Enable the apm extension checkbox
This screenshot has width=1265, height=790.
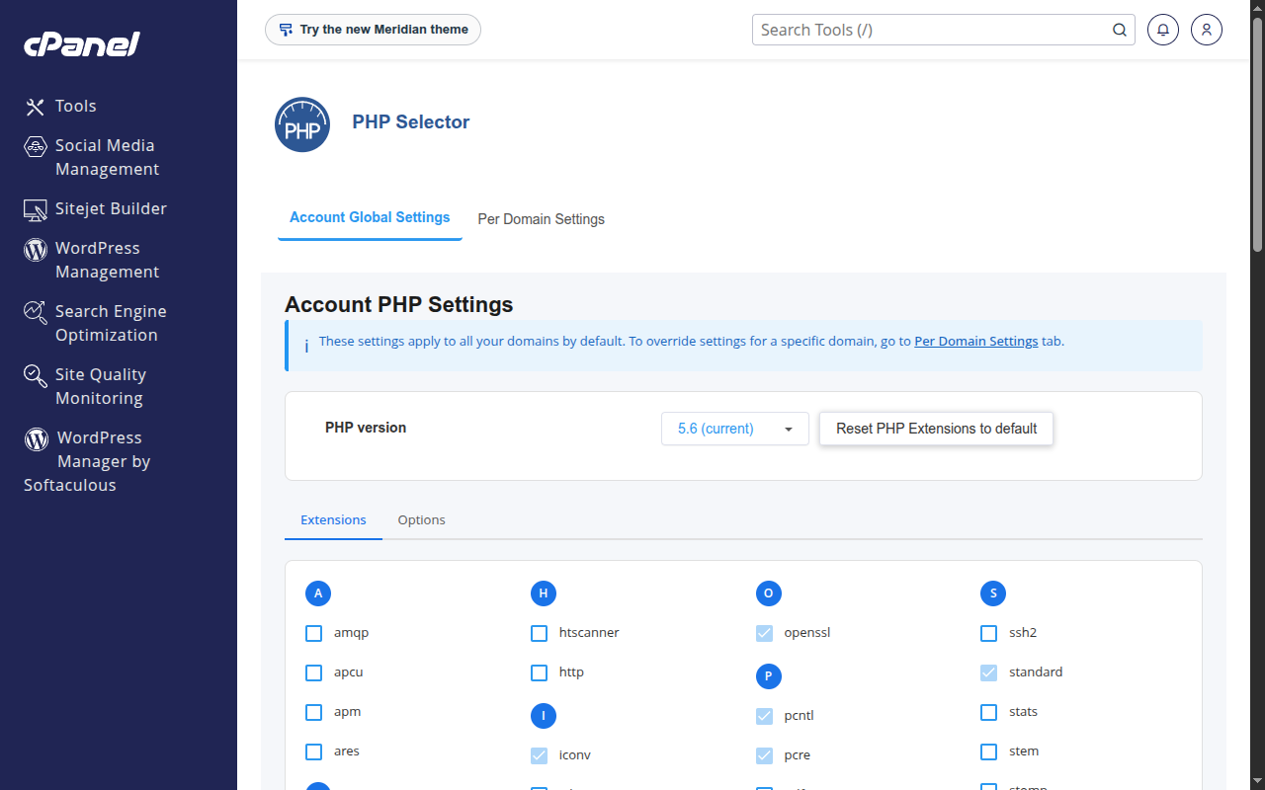coord(314,712)
